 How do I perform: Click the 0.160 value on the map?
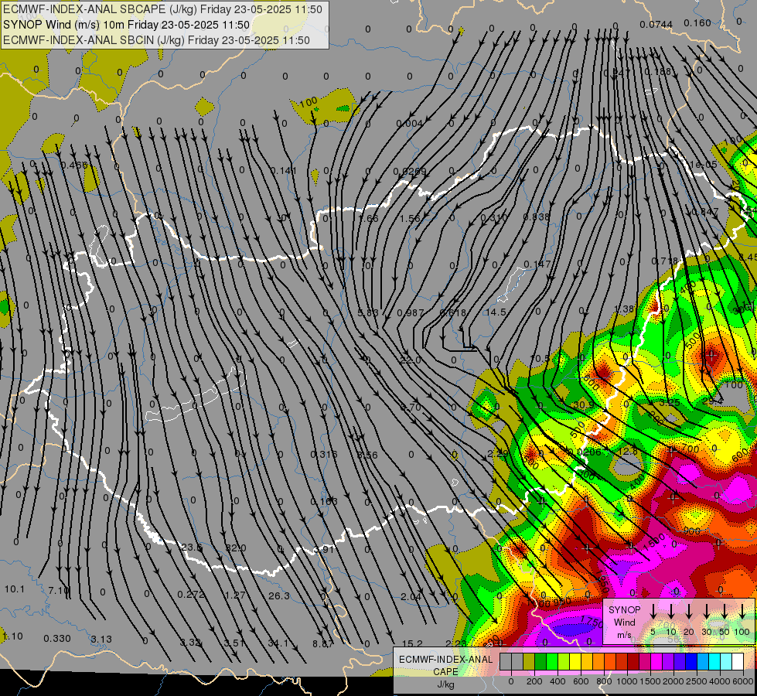[x=697, y=23]
